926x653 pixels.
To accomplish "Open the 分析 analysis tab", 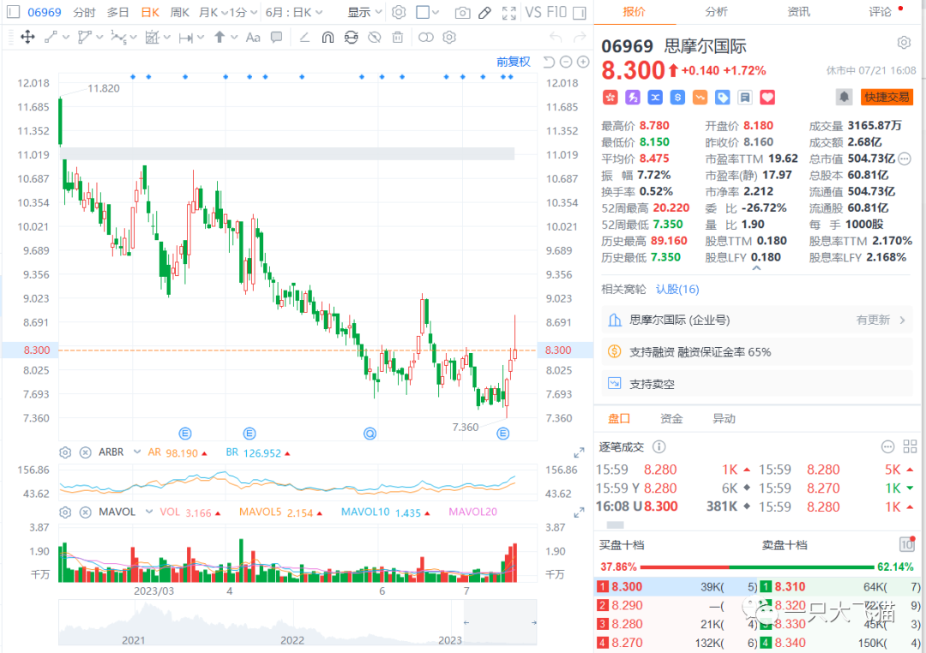I will coord(716,12).
